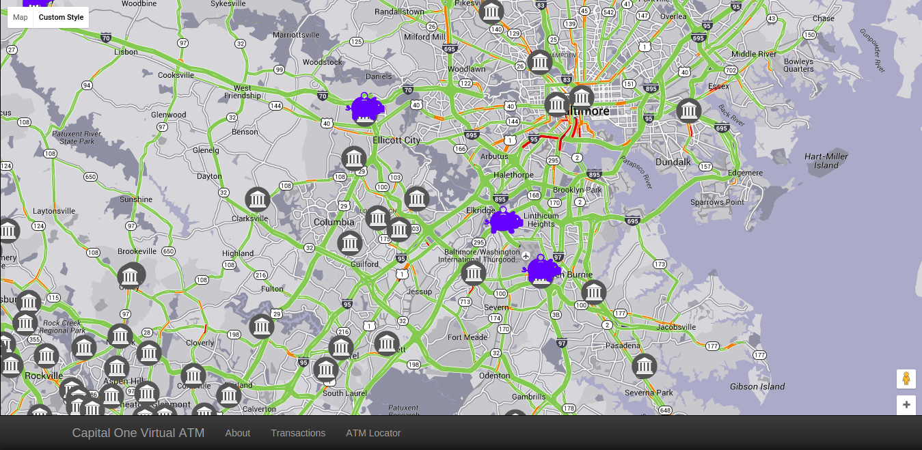Click the Fulton label

point(272,289)
